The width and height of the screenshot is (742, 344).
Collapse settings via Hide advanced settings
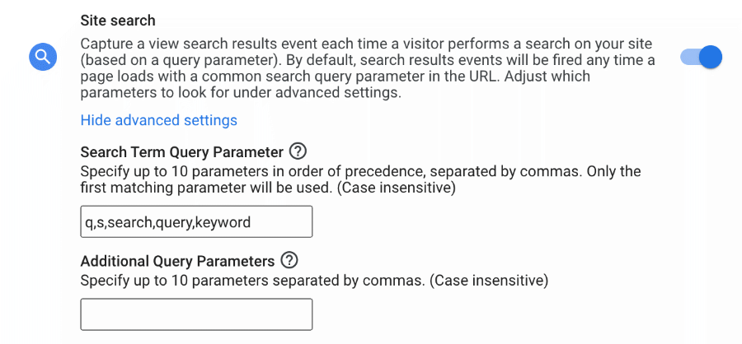point(158,120)
